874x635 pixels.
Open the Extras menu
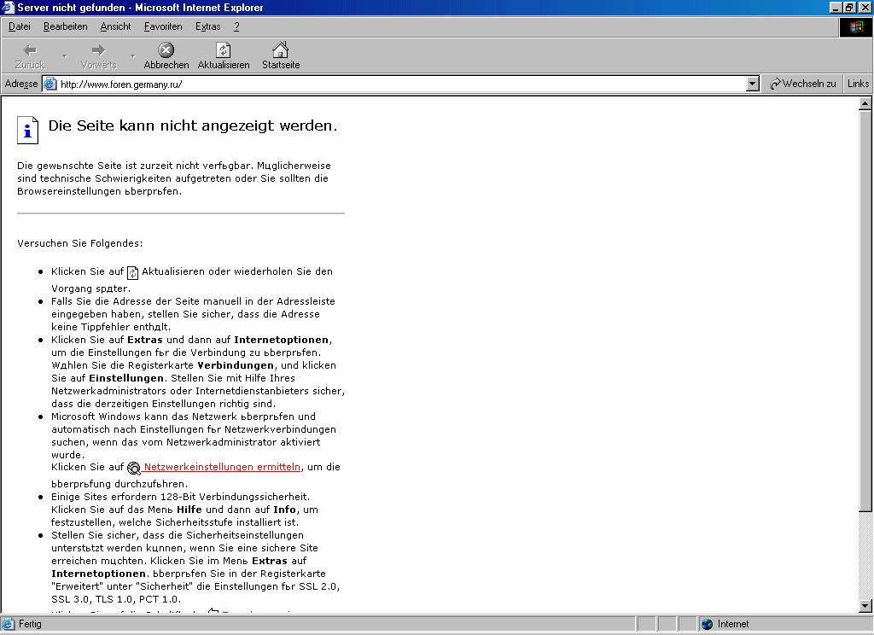(x=208, y=26)
